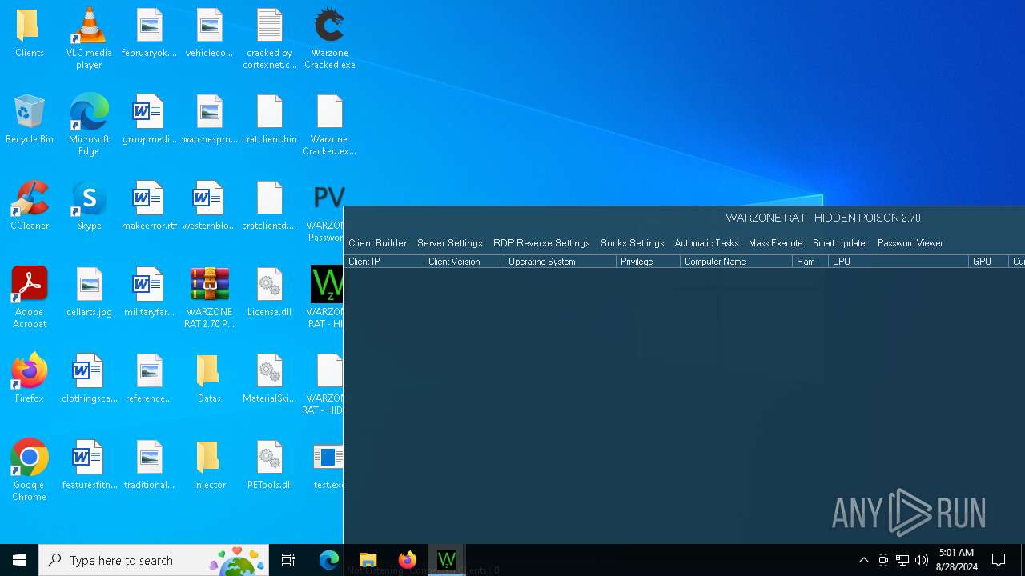Sort by Ram column header

click(810, 262)
